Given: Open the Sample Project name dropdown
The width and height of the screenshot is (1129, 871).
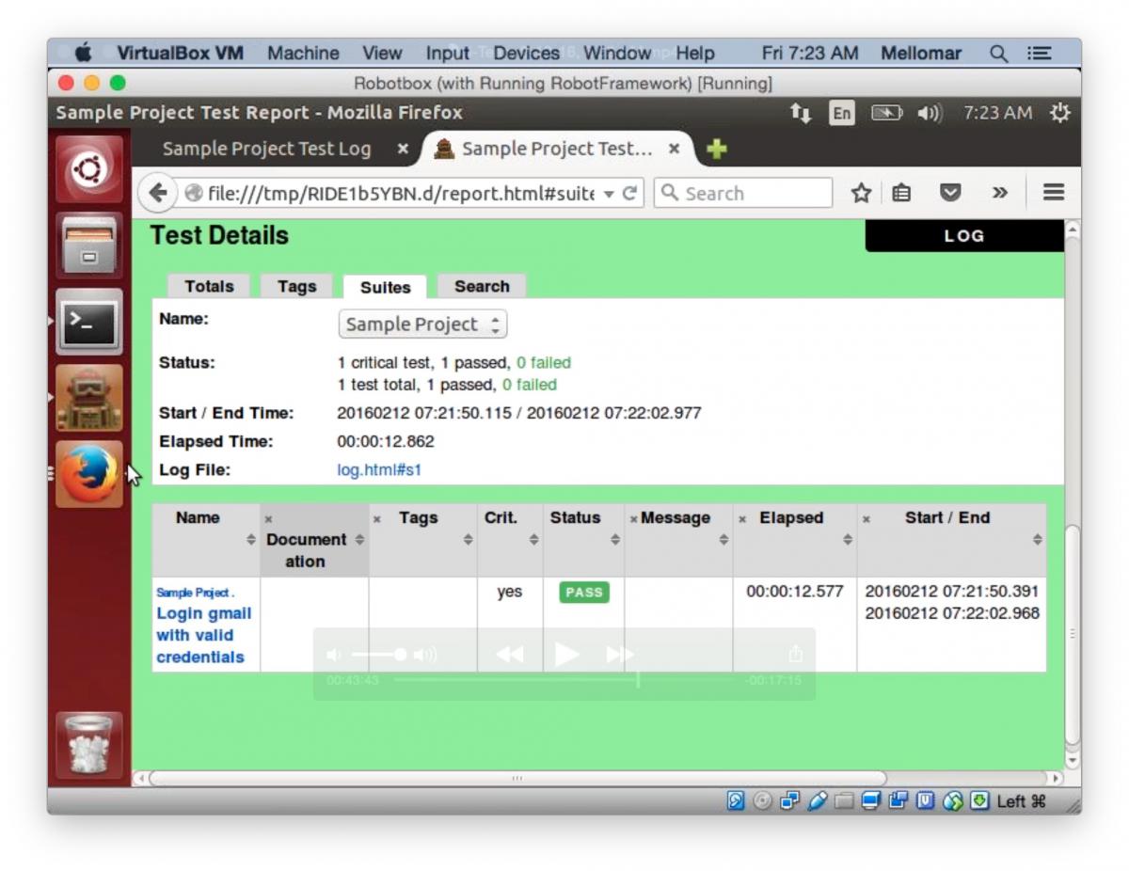Looking at the screenshot, I should click(x=422, y=324).
